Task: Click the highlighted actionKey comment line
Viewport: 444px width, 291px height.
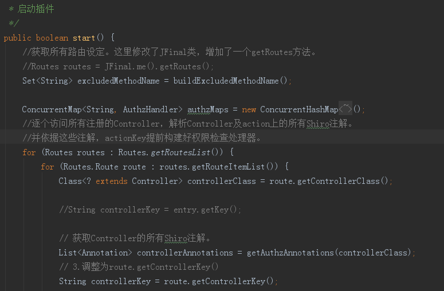Action: (x=142, y=138)
